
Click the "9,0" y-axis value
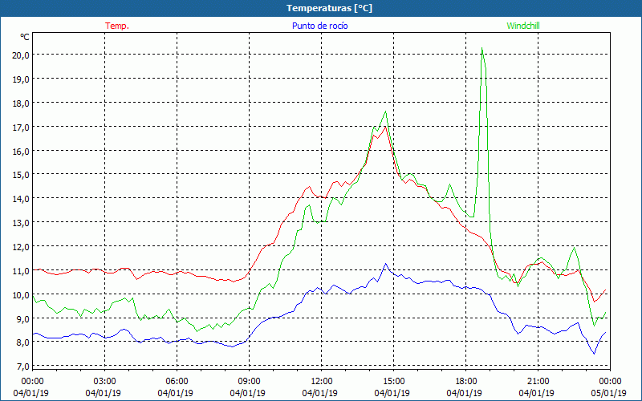click(22, 318)
